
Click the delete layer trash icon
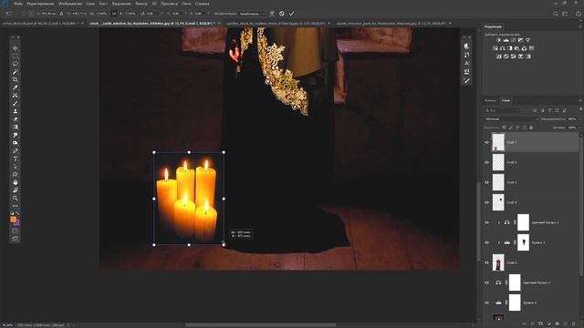pos(574,324)
